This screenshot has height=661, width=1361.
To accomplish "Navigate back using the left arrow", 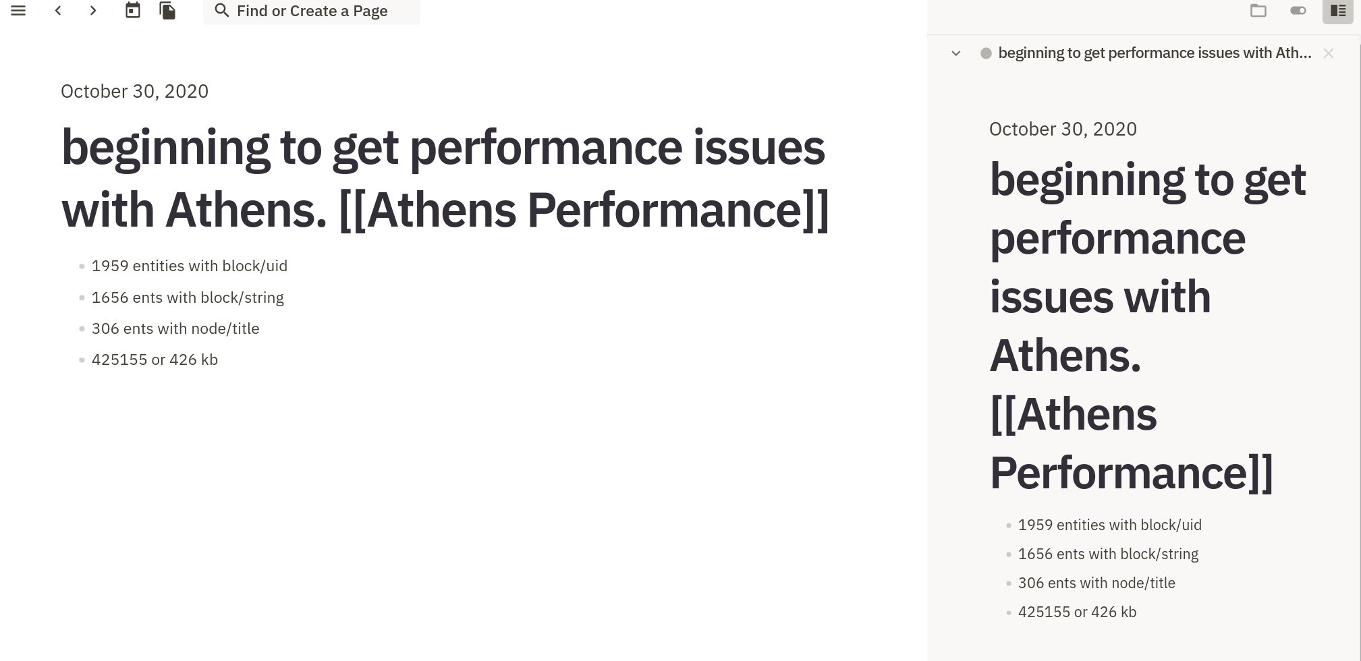I will [59, 10].
